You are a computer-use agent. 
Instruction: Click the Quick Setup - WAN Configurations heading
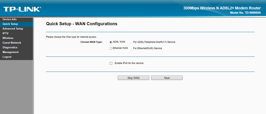tap(82, 24)
